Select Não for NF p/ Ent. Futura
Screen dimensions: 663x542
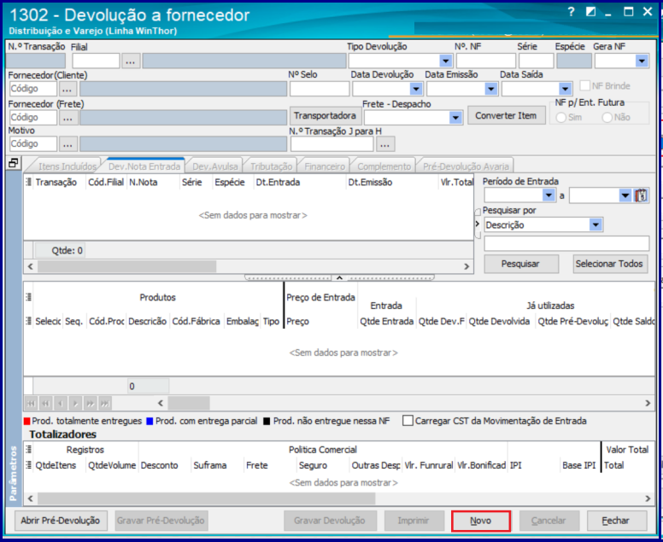(x=607, y=118)
